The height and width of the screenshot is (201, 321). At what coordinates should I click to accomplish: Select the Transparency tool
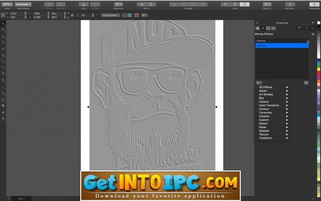click(x=3, y=106)
